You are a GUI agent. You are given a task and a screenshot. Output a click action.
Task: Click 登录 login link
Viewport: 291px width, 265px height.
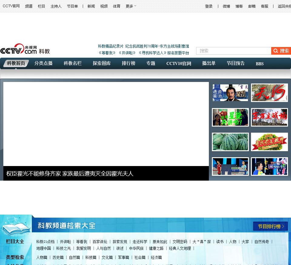coord(209,6)
